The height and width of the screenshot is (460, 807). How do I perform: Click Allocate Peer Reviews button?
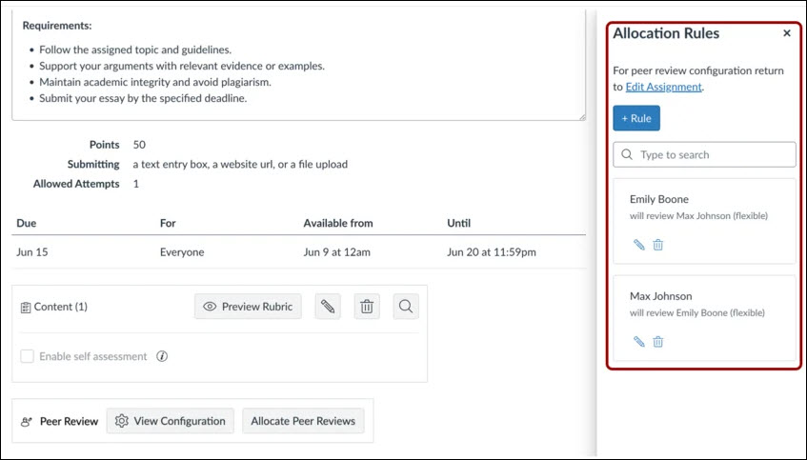pos(303,421)
